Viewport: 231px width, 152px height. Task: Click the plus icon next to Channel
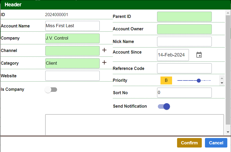(x=104, y=50)
